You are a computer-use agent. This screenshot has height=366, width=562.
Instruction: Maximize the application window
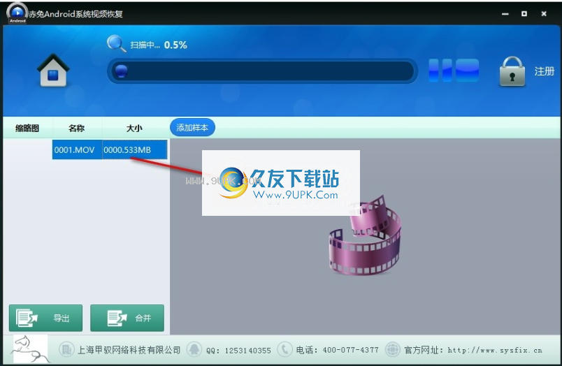pos(524,13)
